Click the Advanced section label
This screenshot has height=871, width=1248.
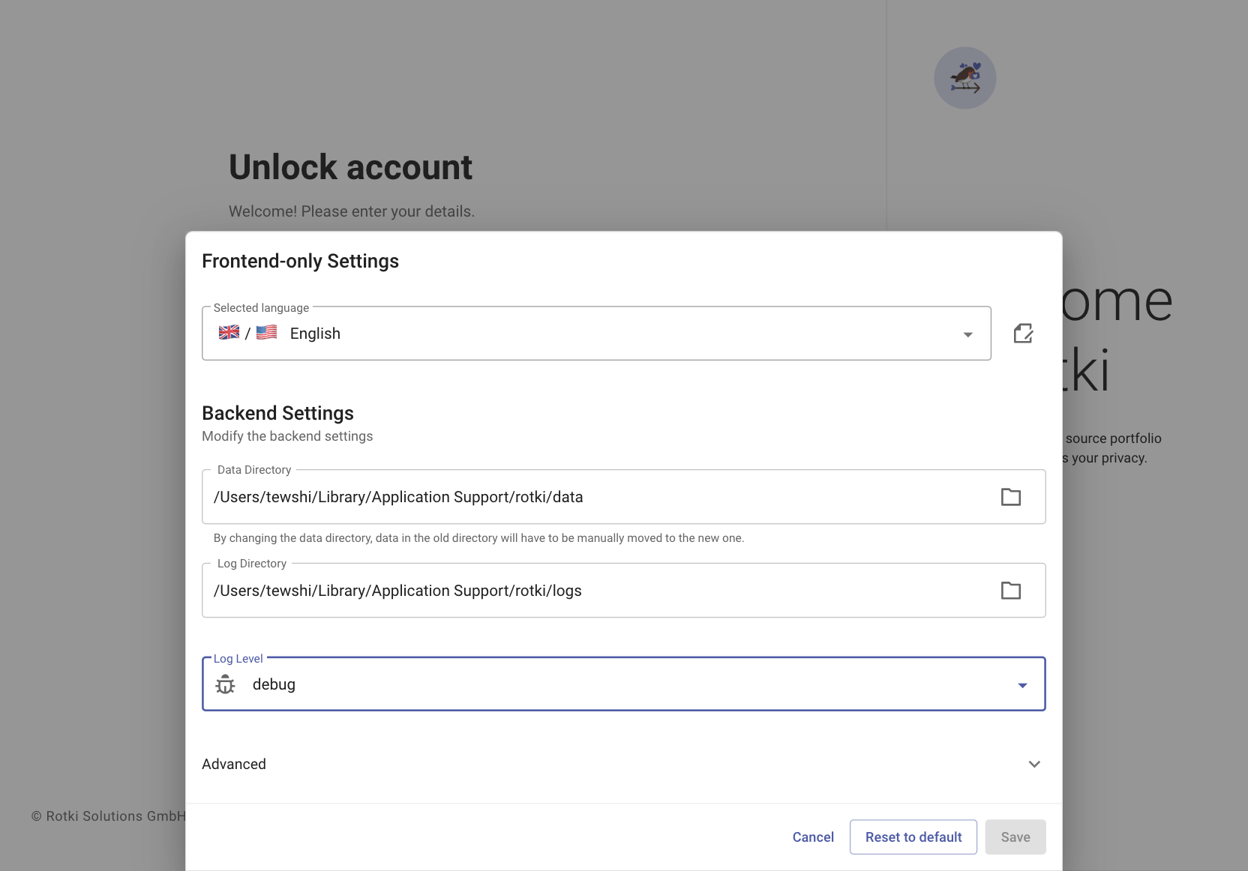point(234,764)
